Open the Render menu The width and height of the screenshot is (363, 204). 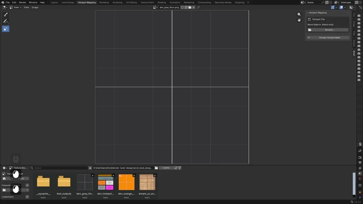click(22, 2)
